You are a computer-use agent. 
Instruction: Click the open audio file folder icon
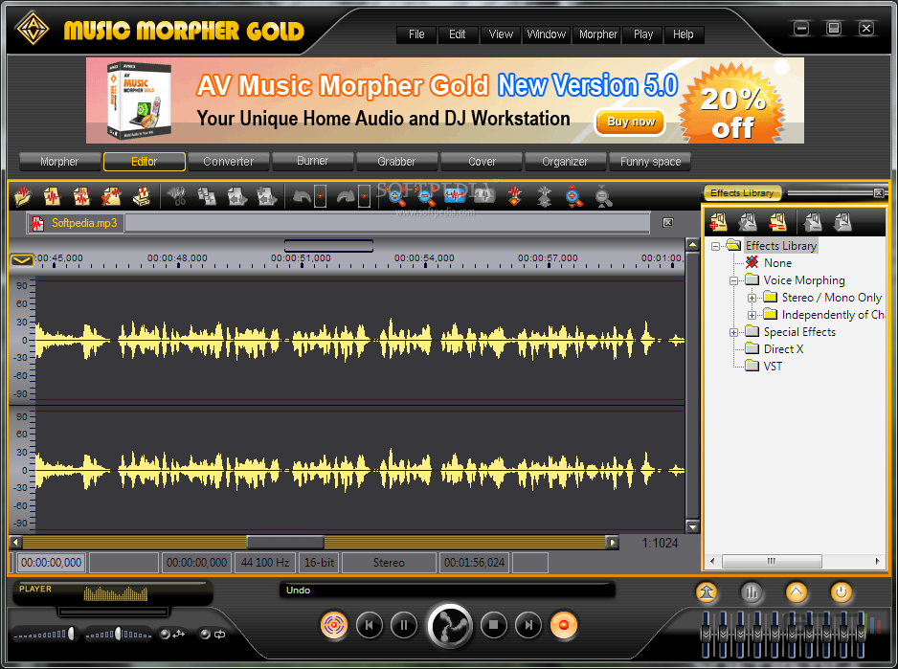tap(23, 196)
